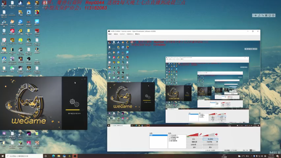
Task: Mute the OBS desktop speaker icon
Action: [x=216, y=134]
